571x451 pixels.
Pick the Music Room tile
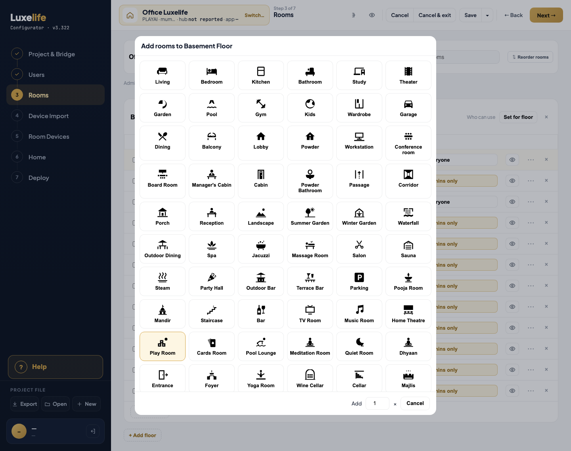tap(359, 314)
